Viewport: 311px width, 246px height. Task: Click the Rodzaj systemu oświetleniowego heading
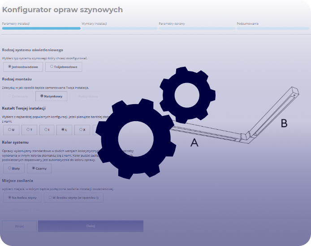point(33,50)
